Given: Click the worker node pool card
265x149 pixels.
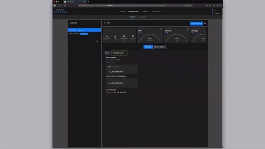Looking at the screenshot, I should (x=122, y=69).
